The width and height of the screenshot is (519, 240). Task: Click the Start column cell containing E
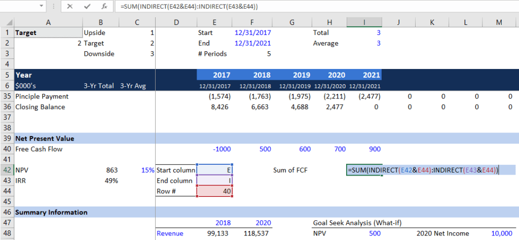(x=214, y=170)
